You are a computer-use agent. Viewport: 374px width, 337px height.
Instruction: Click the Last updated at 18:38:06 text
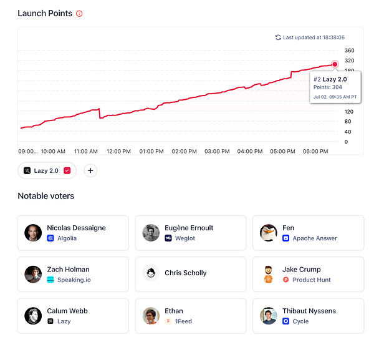pyautogui.click(x=314, y=37)
